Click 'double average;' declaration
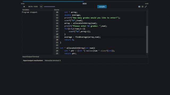 (x=73, y=15)
